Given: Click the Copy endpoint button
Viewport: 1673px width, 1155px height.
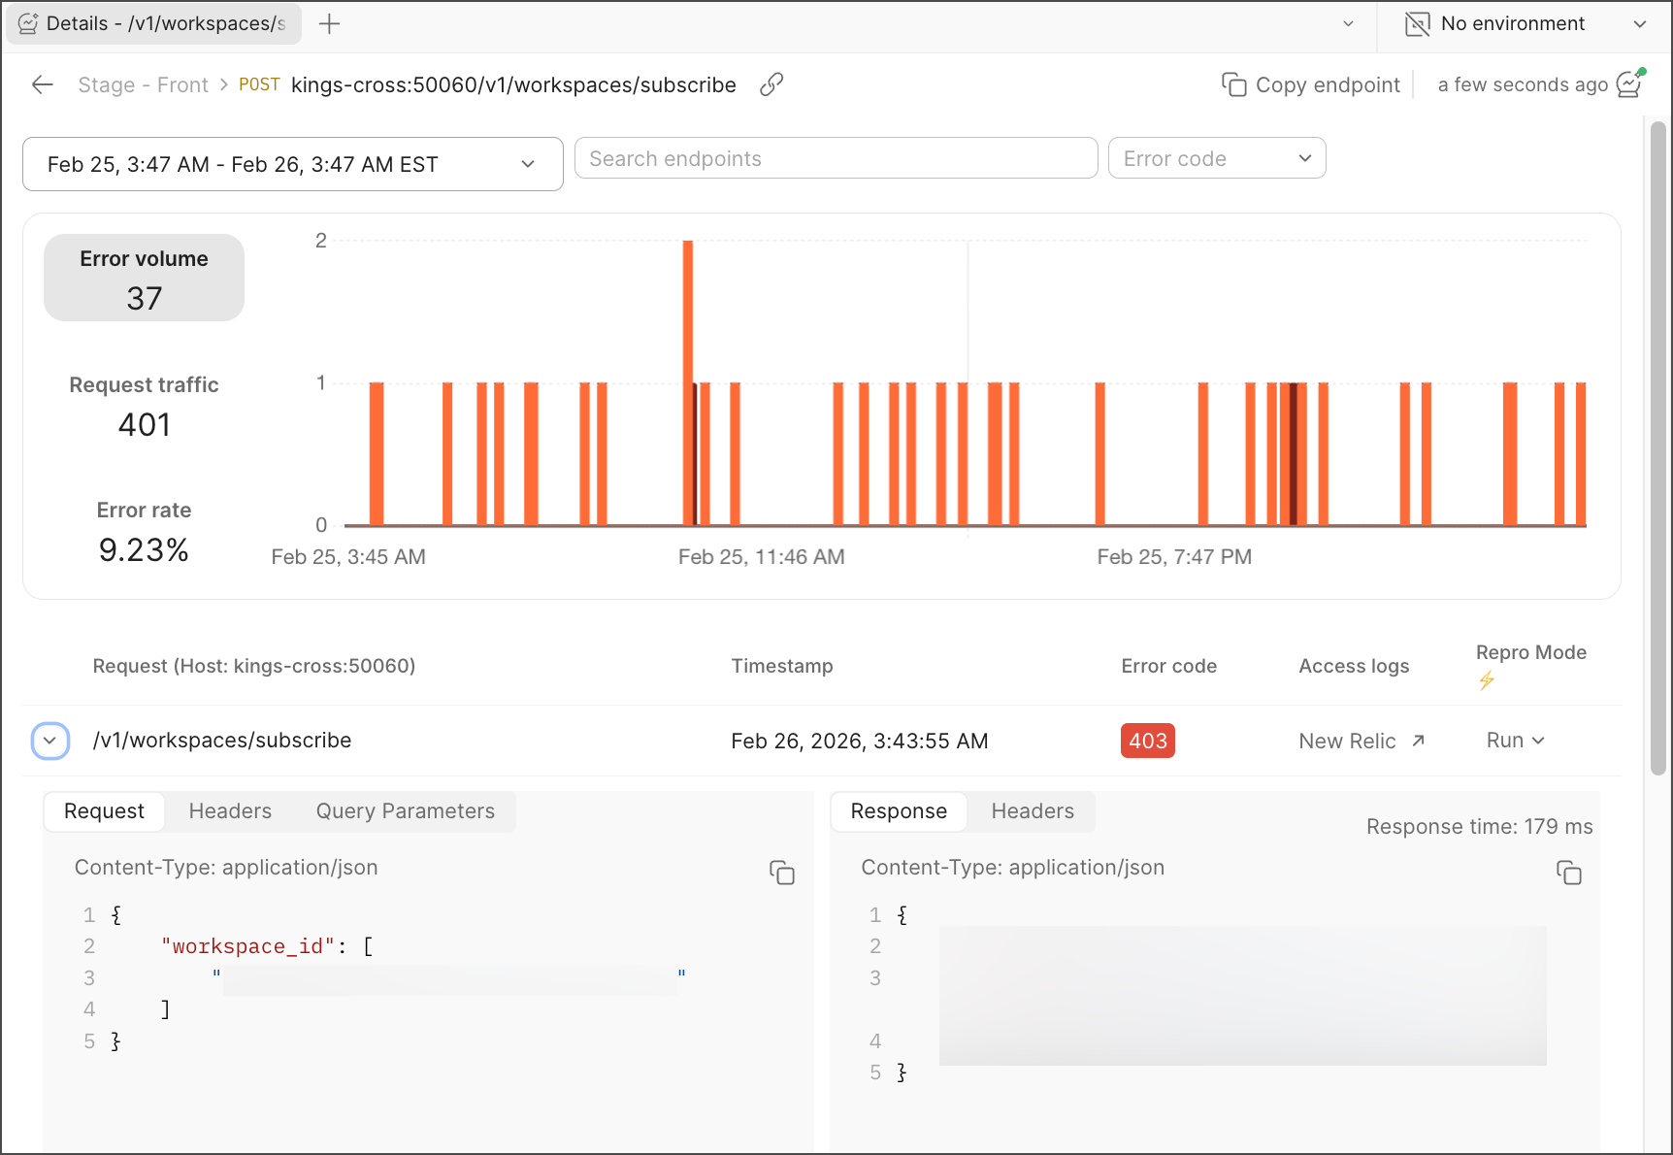Looking at the screenshot, I should 1311,85.
